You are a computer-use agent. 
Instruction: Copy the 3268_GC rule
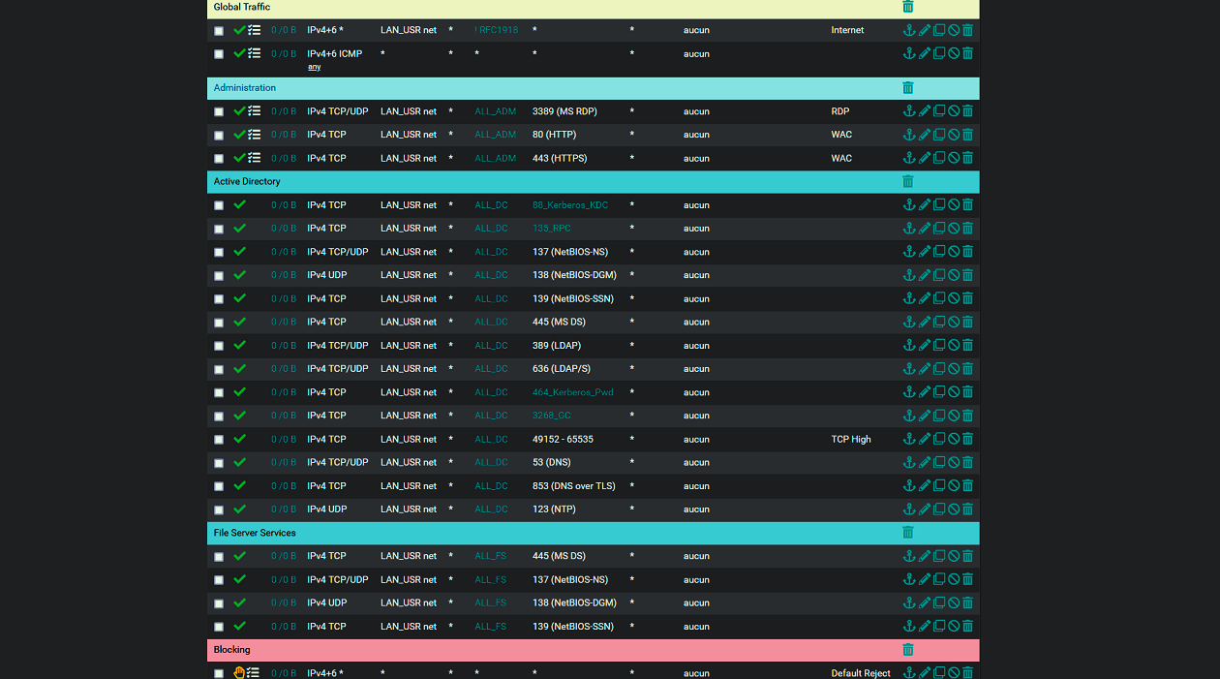pos(939,416)
